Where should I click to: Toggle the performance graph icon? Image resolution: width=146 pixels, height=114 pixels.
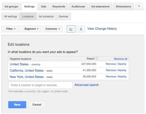point(71,29)
